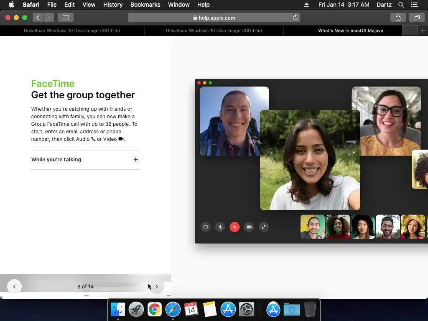Go back with Safari back button
This screenshot has width=428, height=321.
38,18
